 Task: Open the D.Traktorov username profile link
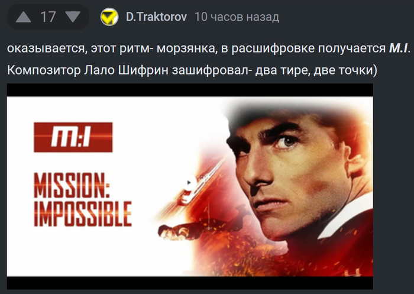(156, 17)
